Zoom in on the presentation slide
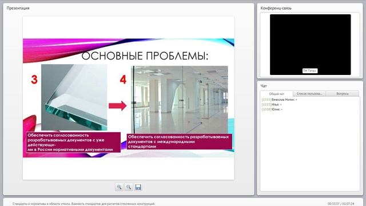366x206 pixels. [119, 187]
